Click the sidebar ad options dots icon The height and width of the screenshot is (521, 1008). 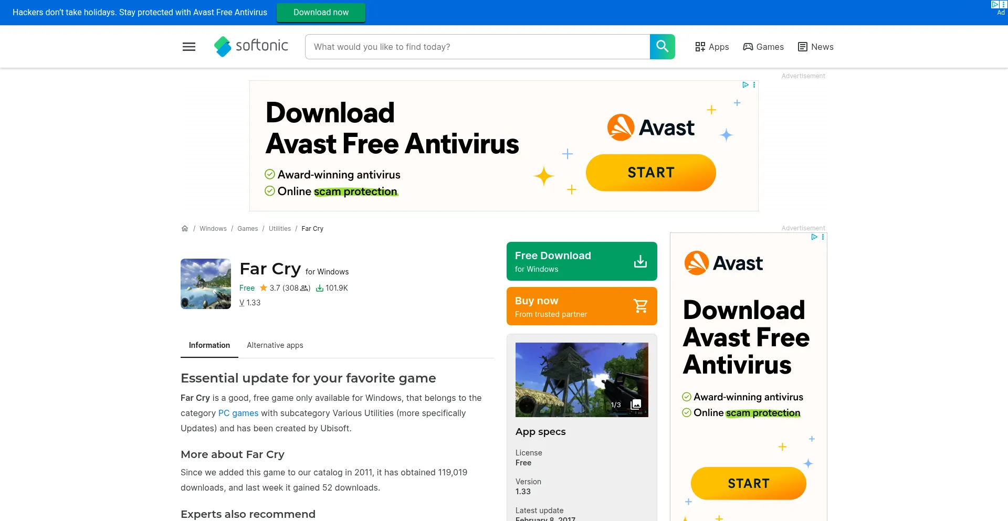[x=823, y=237]
